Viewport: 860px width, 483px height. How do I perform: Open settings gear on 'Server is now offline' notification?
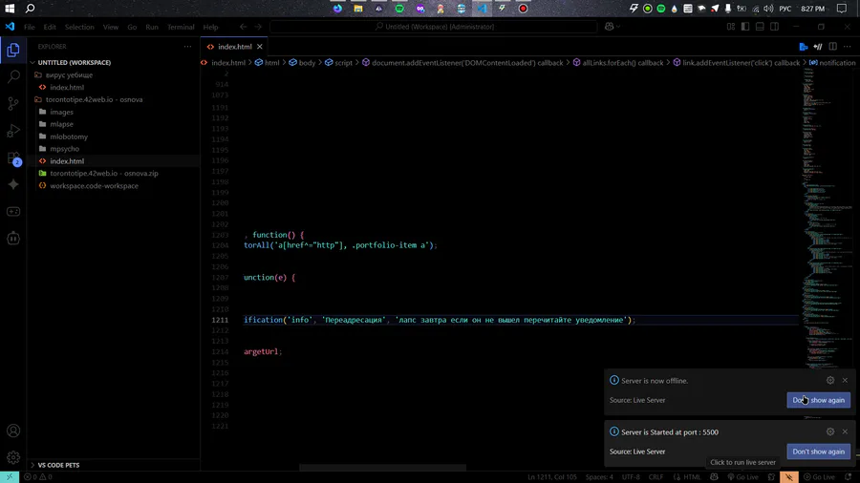click(x=830, y=380)
